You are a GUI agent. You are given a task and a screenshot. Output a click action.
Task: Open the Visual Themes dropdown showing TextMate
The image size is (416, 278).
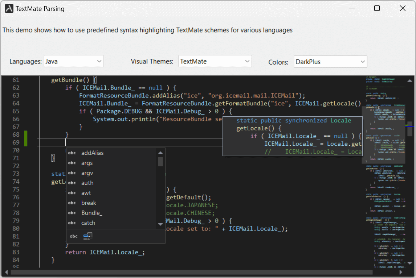coord(215,62)
